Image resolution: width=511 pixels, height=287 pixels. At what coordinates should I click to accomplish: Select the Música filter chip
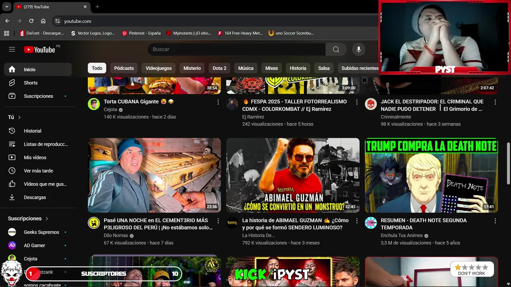point(246,68)
